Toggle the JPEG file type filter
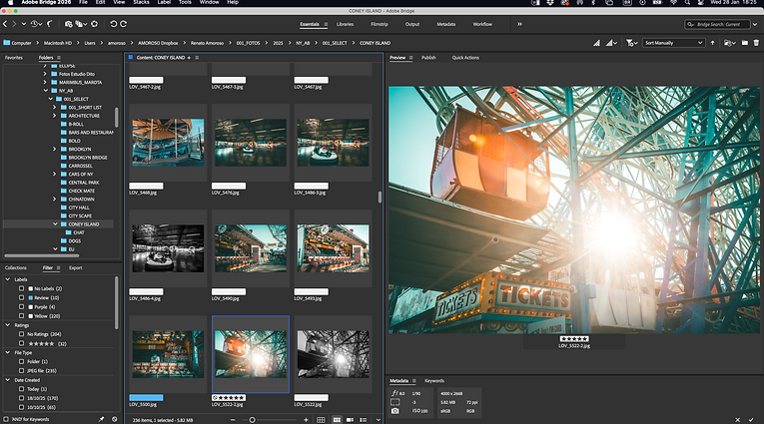764x424 pixels. (22, 369)
